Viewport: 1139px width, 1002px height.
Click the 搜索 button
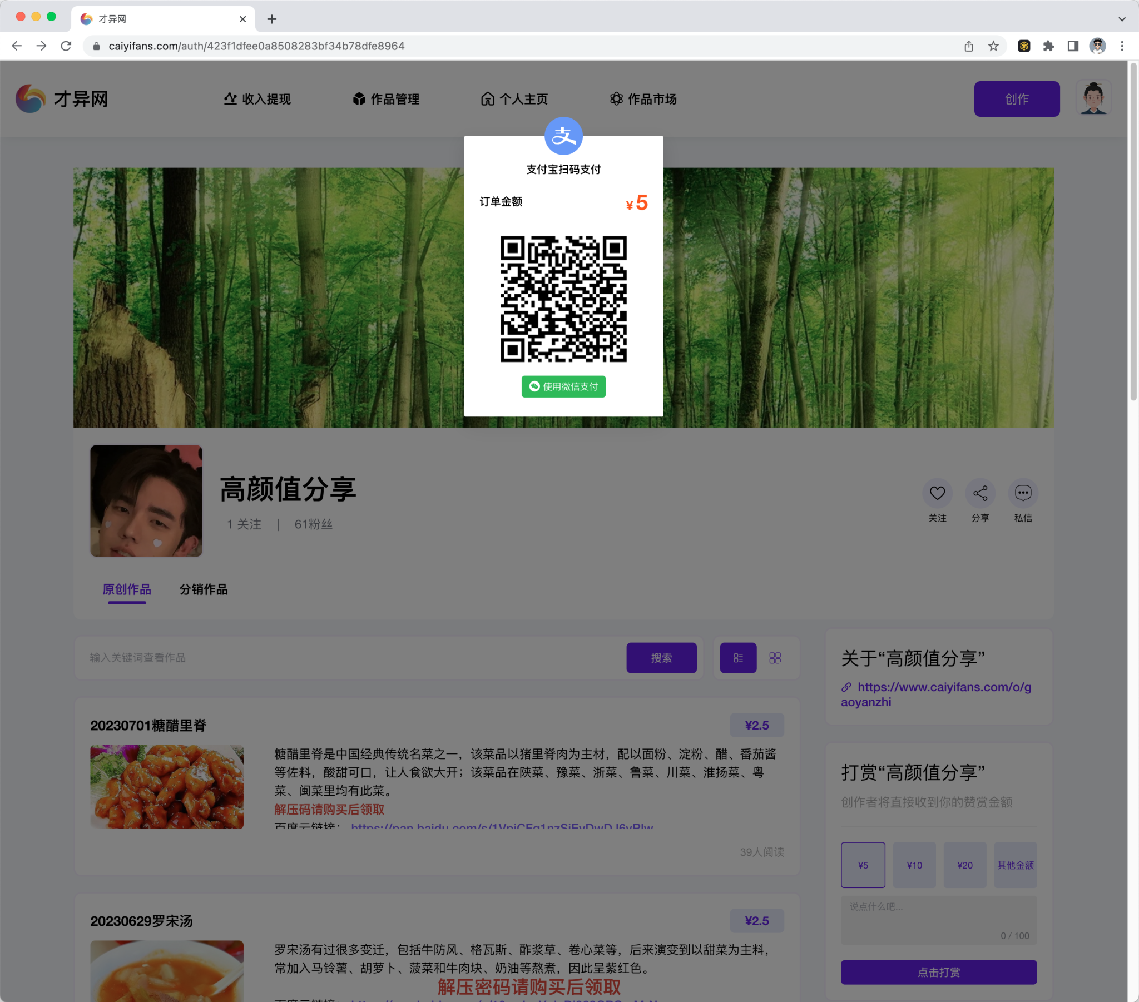[x=661, y=658]
